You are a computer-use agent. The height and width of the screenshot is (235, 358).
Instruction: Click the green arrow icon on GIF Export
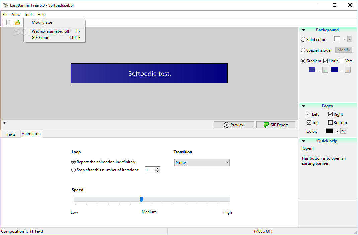click(266, 125)
